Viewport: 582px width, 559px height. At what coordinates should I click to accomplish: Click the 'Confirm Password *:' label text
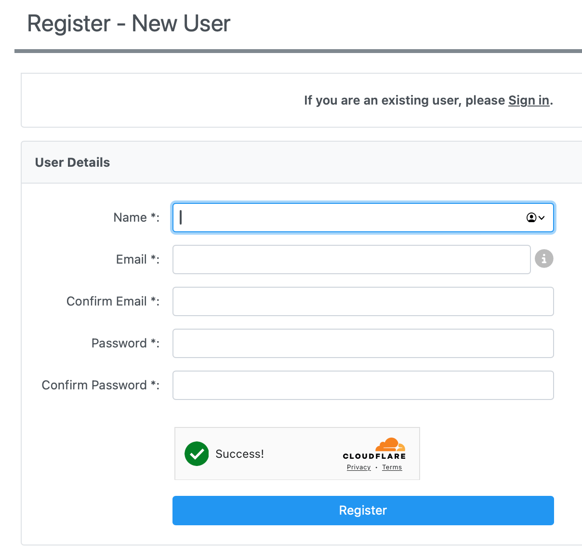pyautogui.click(x=101, y=385)
